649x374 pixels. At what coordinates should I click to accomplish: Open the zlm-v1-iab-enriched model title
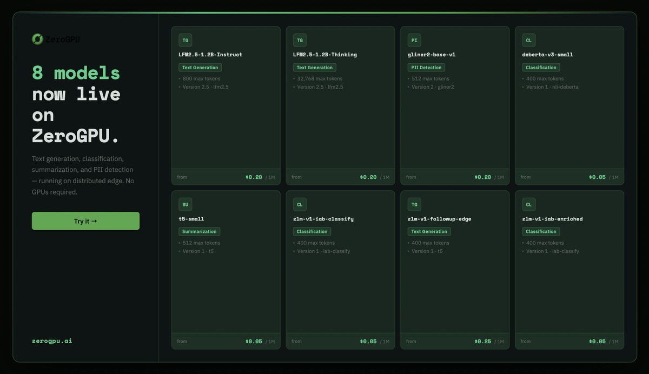click(x=552, y=219)
